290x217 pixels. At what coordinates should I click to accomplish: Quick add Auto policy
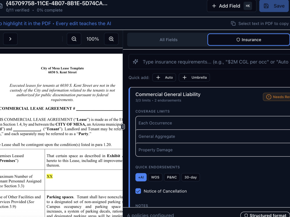tap(164, 78)
